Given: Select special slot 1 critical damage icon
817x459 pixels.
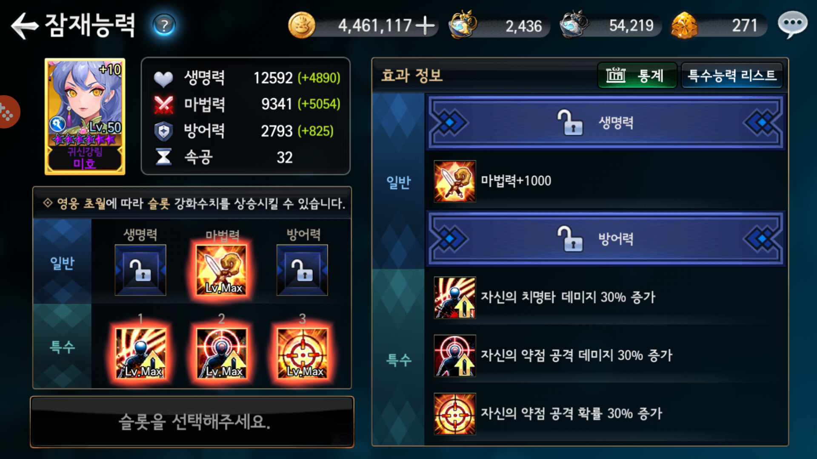Looking at the screenshot, I should (x=140, y=353).
